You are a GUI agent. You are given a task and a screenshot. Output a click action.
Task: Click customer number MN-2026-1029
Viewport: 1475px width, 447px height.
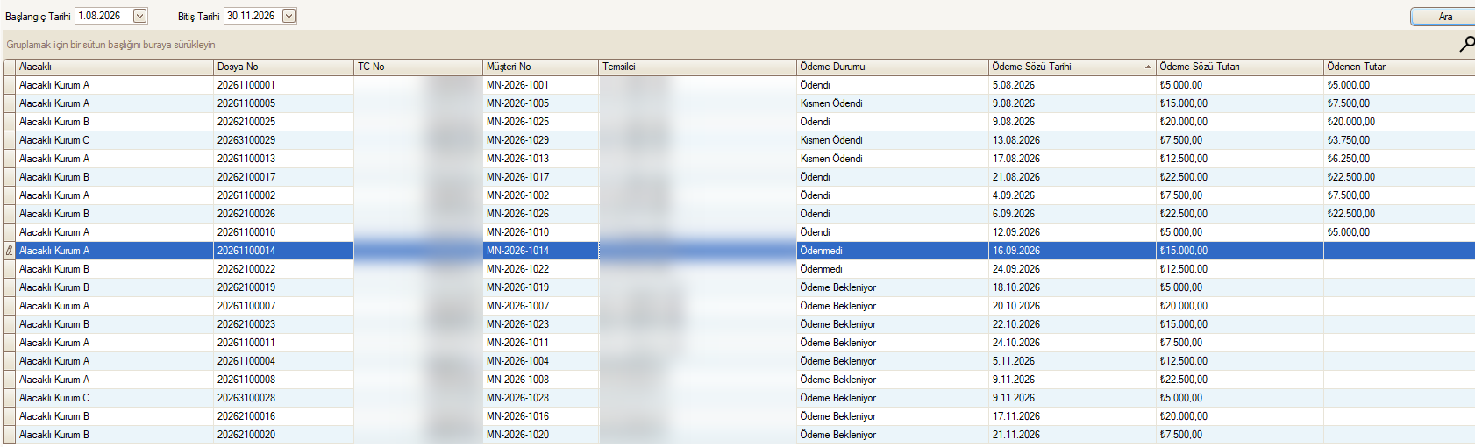click(517, 140)
